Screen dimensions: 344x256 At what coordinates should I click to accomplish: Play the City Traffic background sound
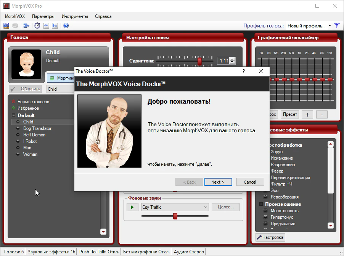pos(132,207)
